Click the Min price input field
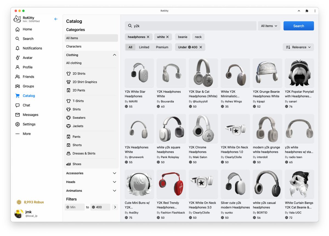The height and width of the screenshot is (236, 329). (75, 207)
